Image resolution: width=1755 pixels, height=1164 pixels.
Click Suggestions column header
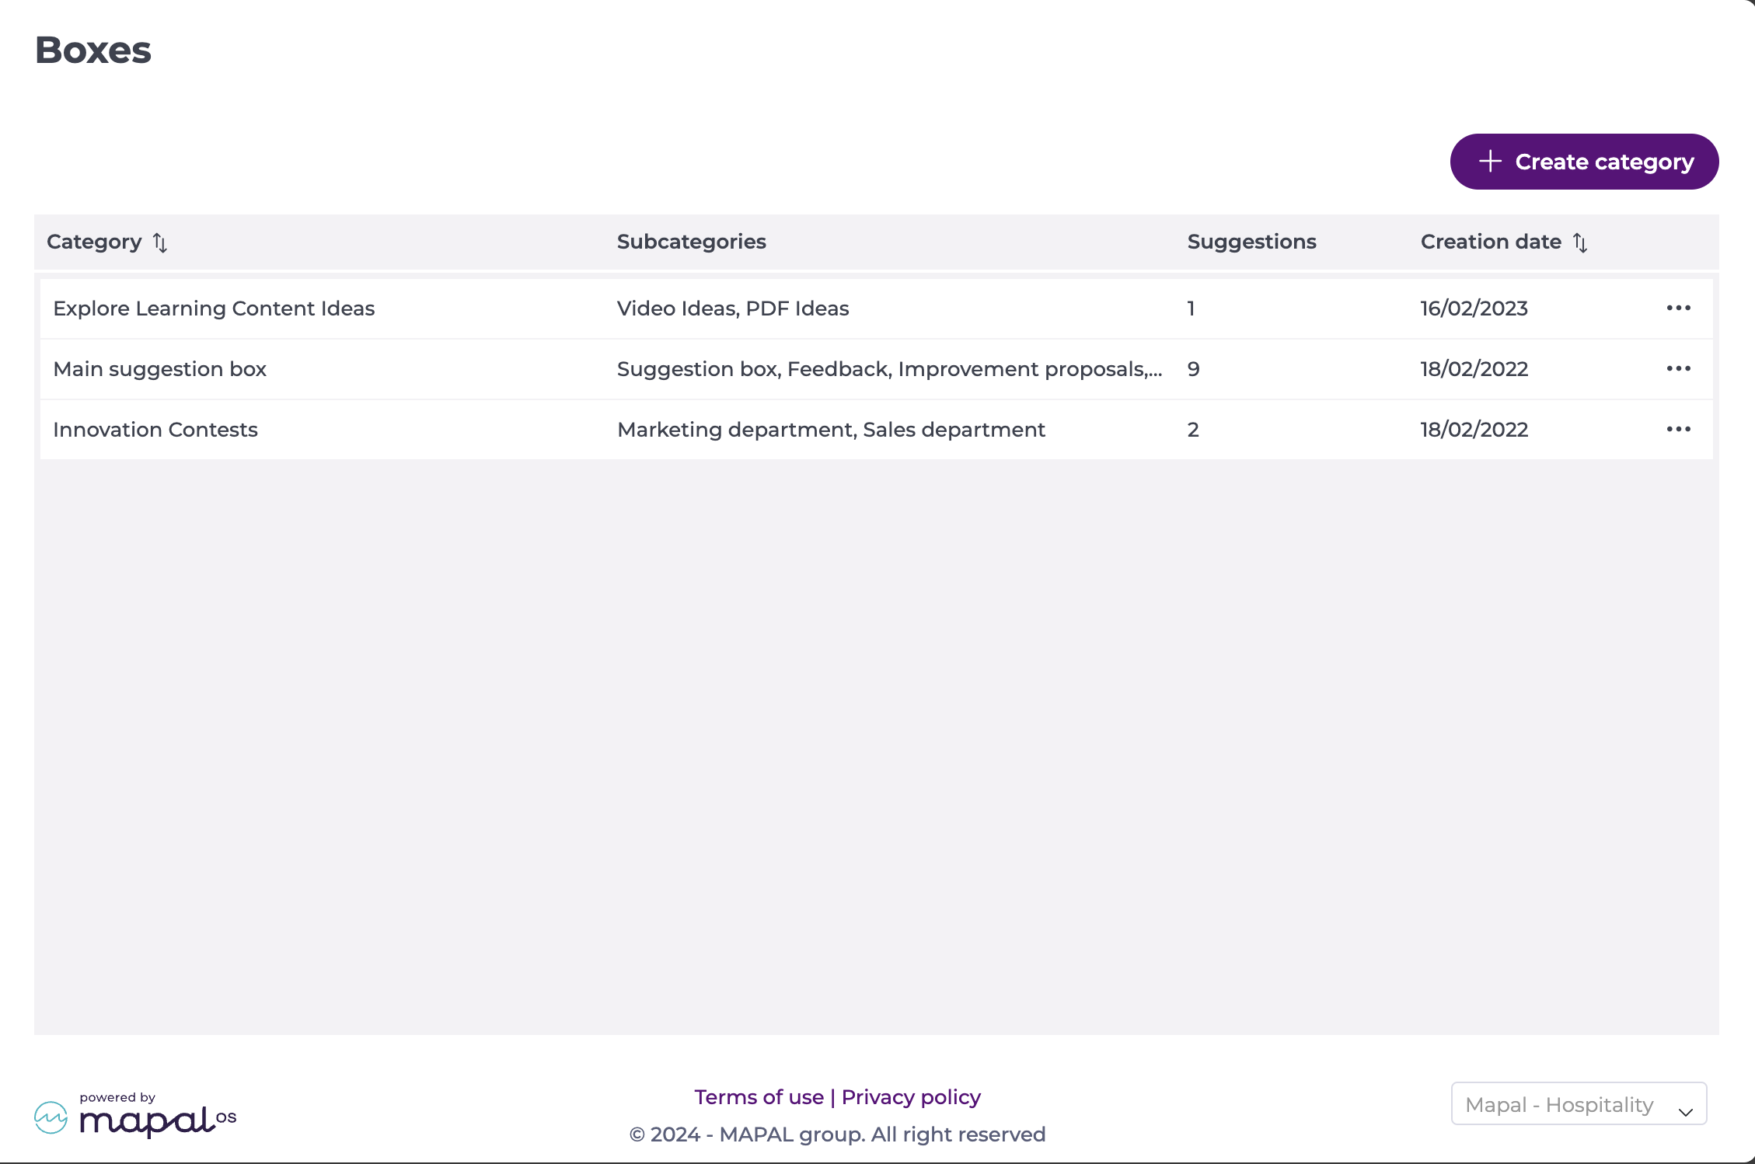pos(1251,242)
